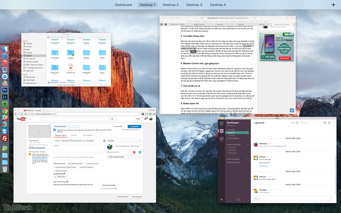Click the YouTube logo in Chrome
The image size is (341, 213).
[21, 119]
